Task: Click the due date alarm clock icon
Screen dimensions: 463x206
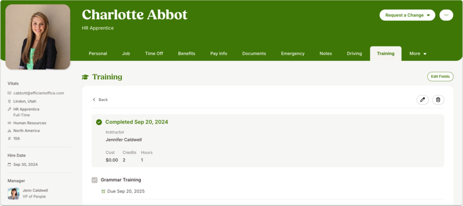Action: [103, 191]
